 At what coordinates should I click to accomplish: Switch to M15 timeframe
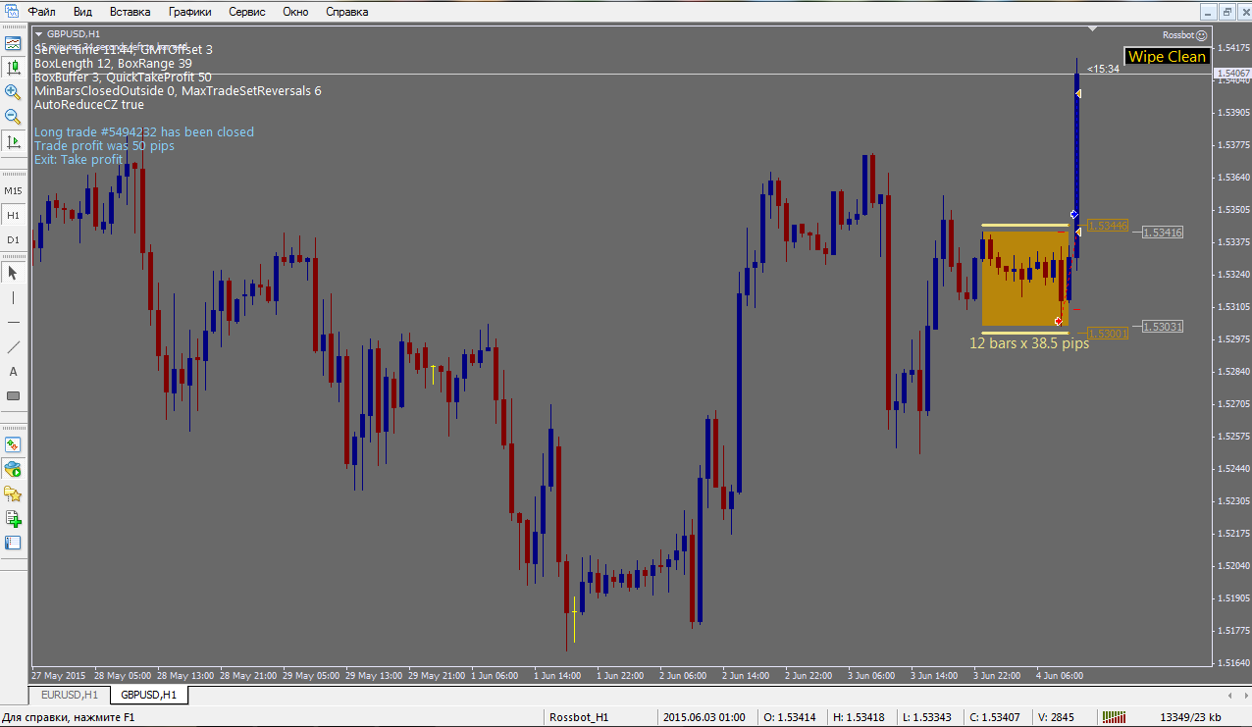pos(13,190)
